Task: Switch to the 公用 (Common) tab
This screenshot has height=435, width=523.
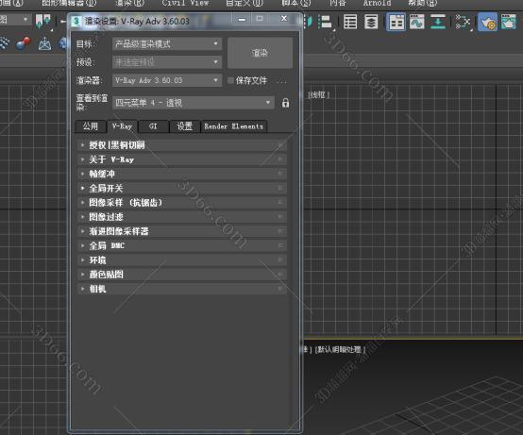Action: tap(91, 126)
